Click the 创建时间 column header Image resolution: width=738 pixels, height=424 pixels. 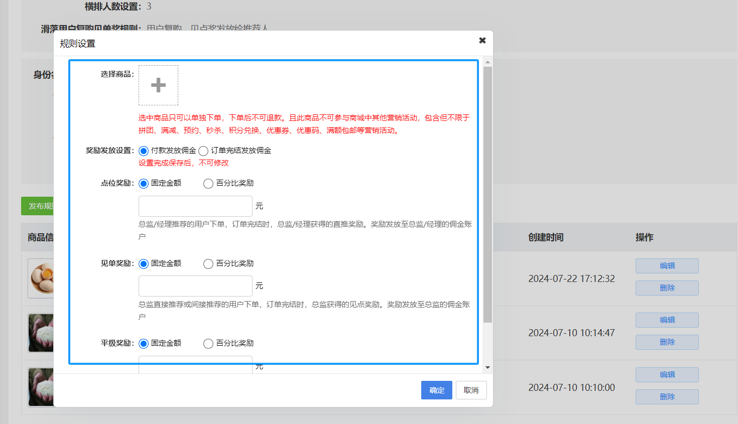tap(546, 237)
